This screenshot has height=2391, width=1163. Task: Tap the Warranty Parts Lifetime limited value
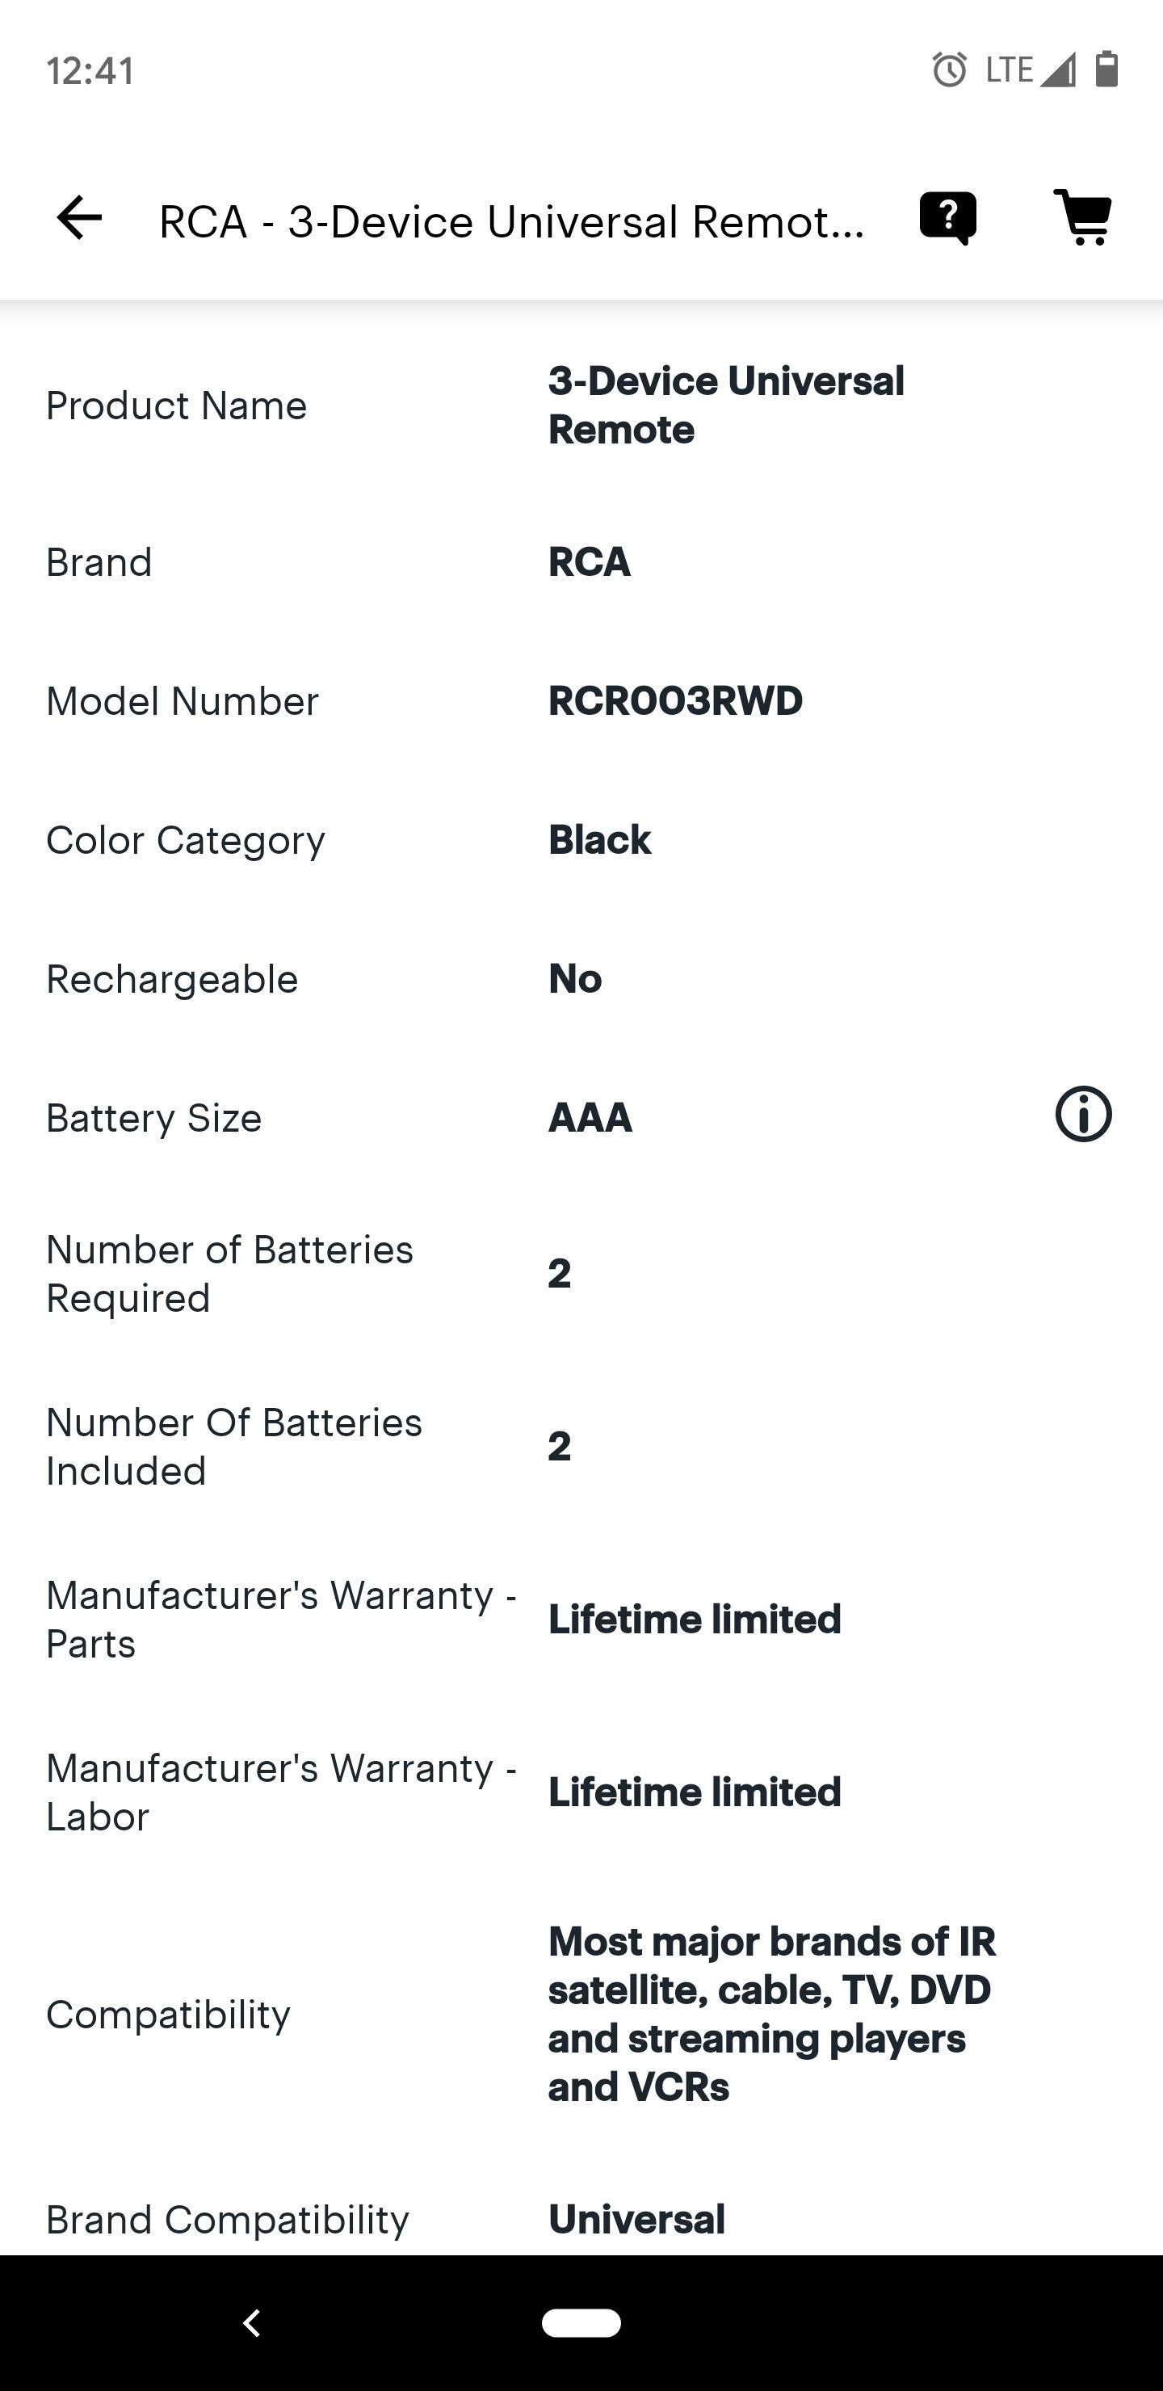click(695, 1620)
